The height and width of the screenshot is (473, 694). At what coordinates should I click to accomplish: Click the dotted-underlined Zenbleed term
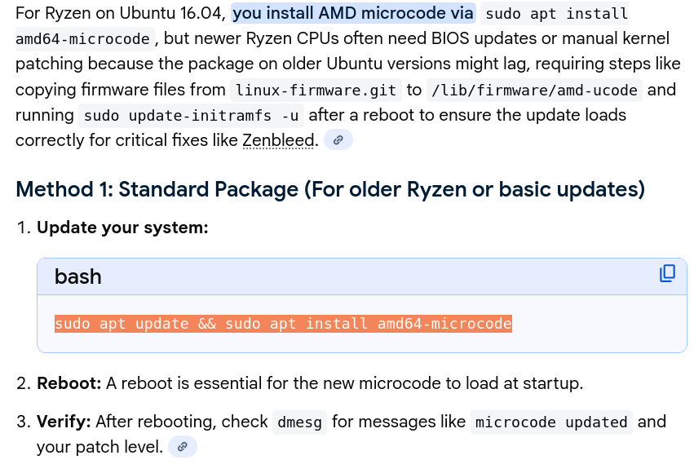278,140
